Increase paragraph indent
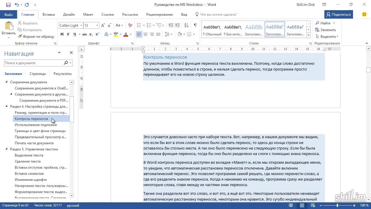The image size is (371, 209). tap(177, 25)
